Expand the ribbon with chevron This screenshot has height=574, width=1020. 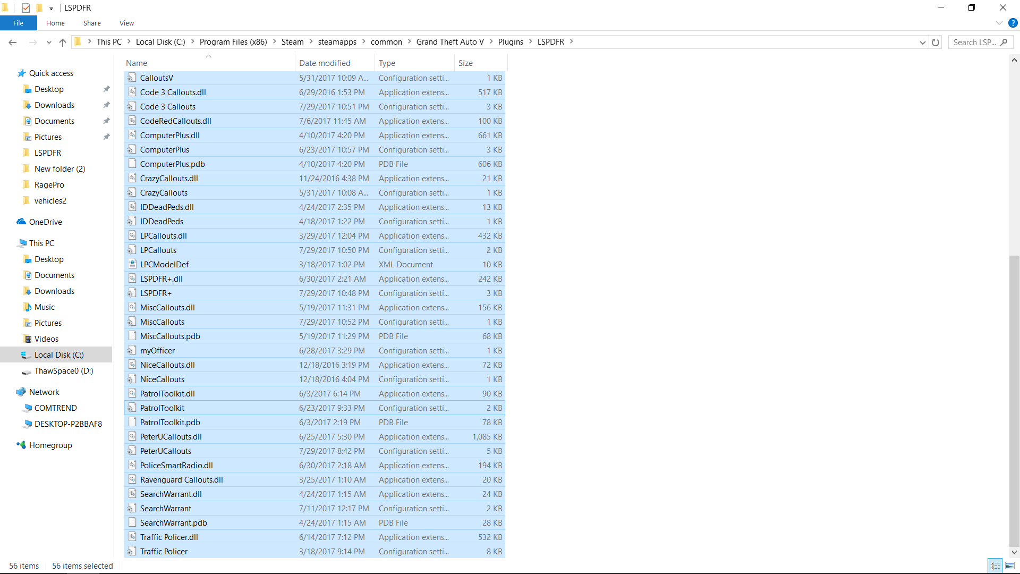coord(999,23)
